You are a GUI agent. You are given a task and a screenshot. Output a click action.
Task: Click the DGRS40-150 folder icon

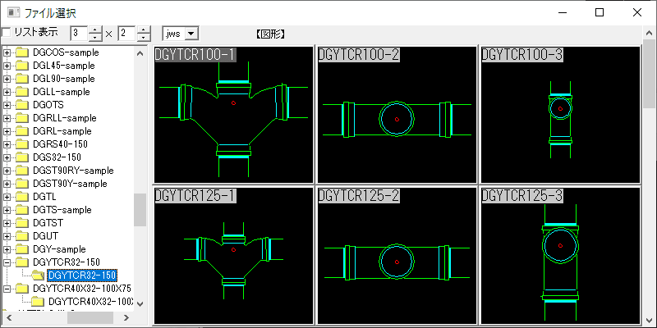tap(22, 144)
